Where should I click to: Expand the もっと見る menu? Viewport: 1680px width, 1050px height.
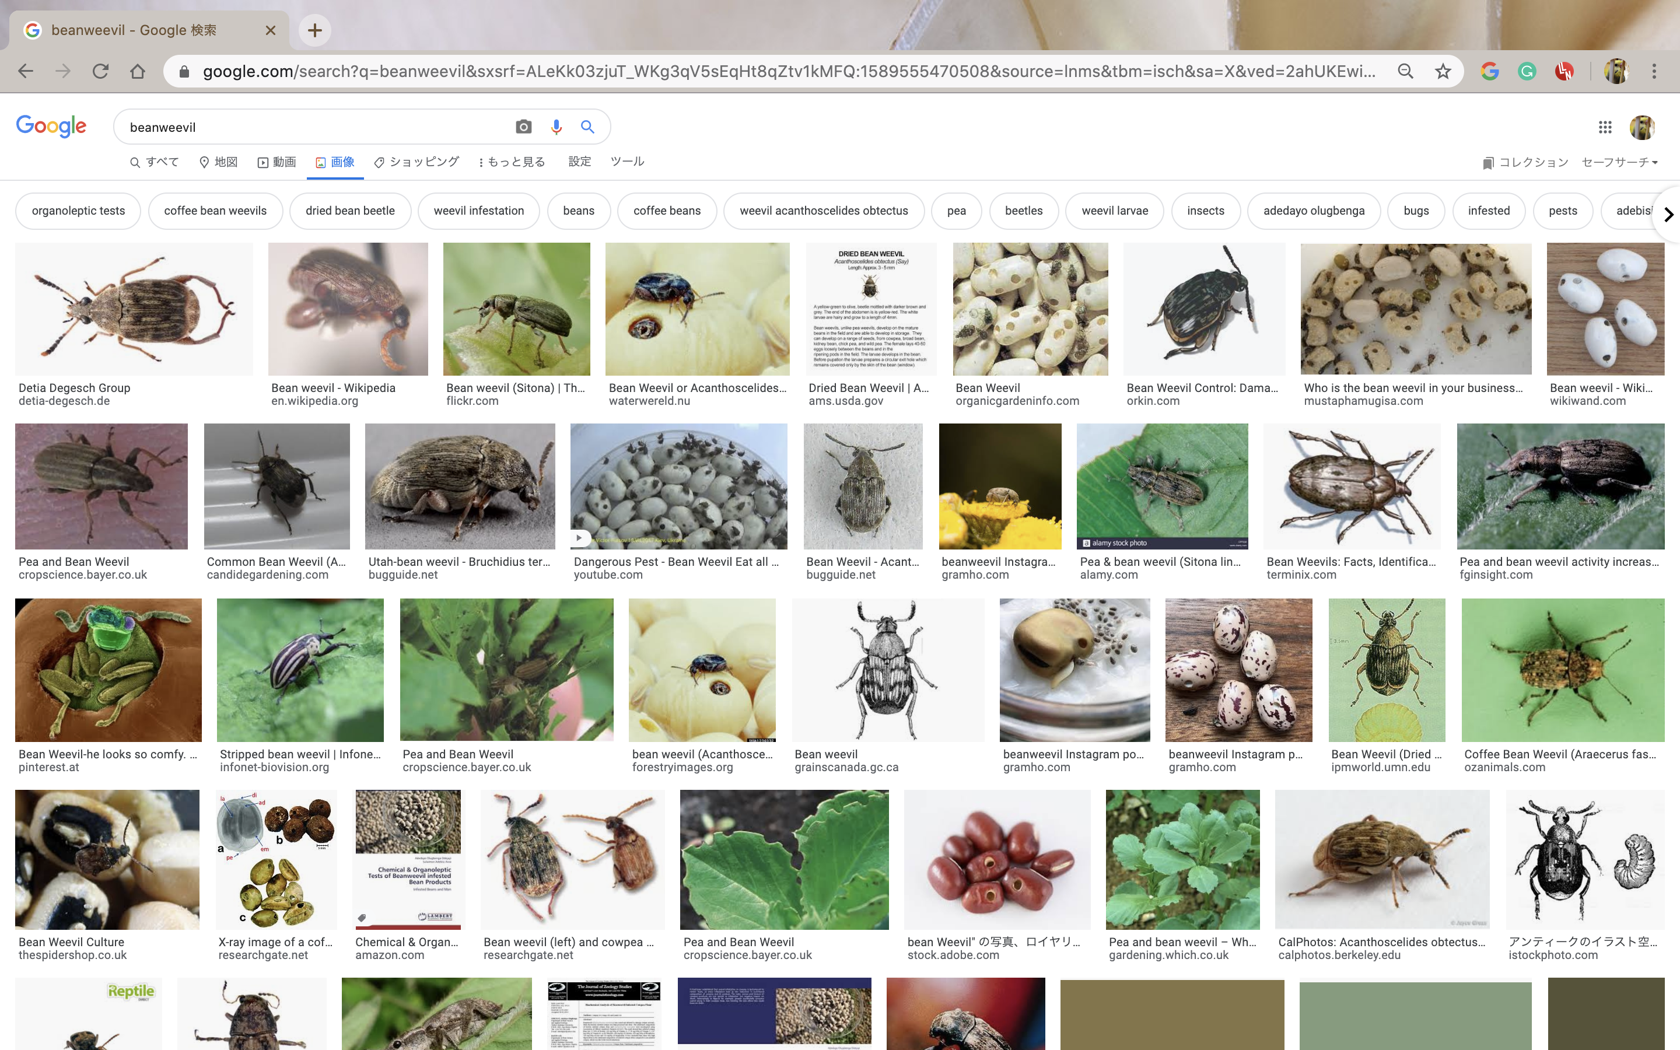tap(512, 162)
